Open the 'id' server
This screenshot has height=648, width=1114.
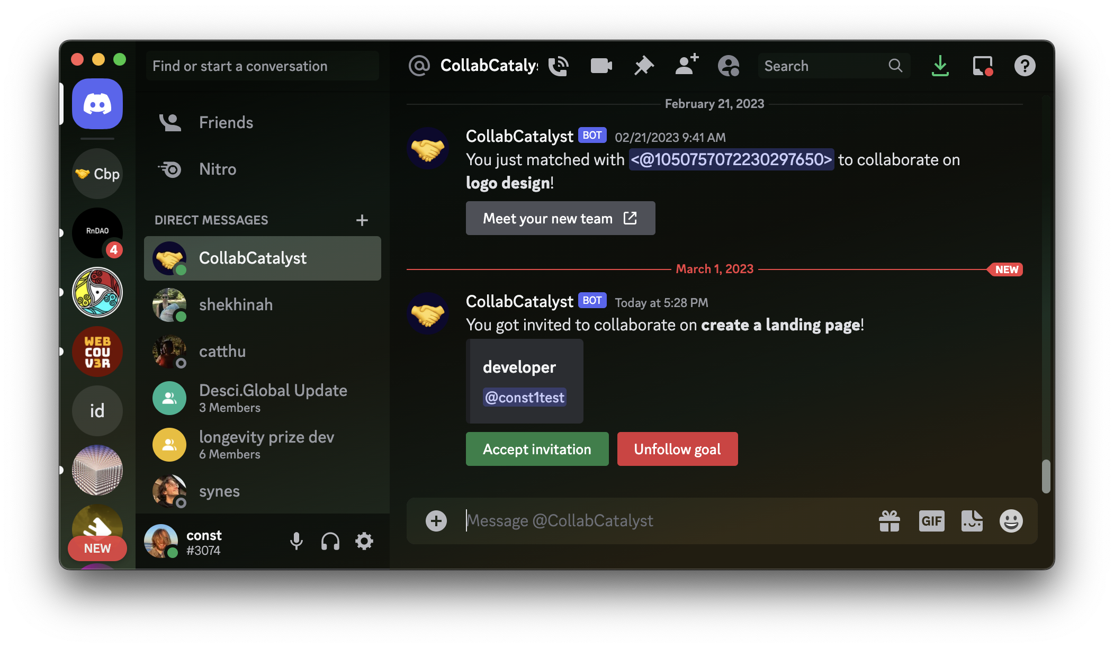[97, 411]
